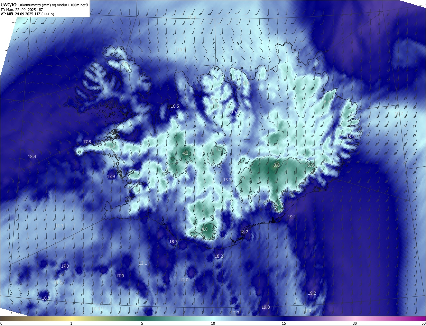Image resolution: width=426 pixels, height=326 pixels.
Task: Click the colorbar tick labeled 5
Action: (x=142, y=323)
